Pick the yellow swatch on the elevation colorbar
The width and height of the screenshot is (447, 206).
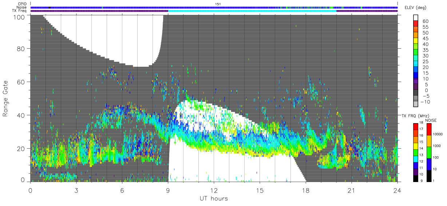[416, 41]
